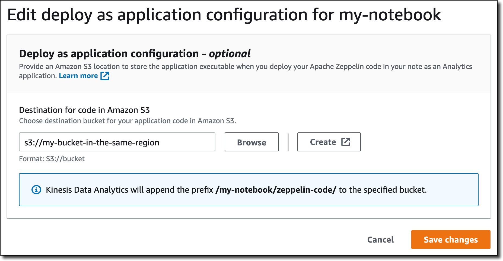Click the italic optional word in heading
The image size is (503, 261).
[x=230, y=54]
